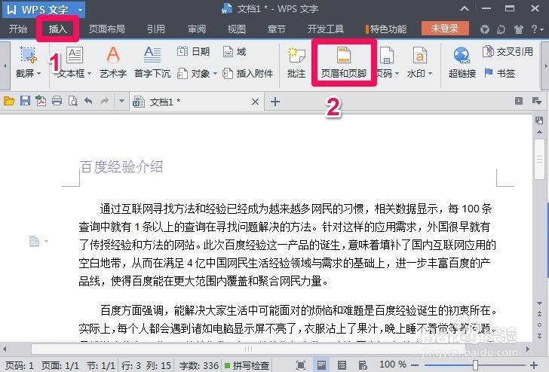Image resolution: width=549 pixels, height=372 pixels.
Task: Insert 日期 date
Action: tap(193, 52)
